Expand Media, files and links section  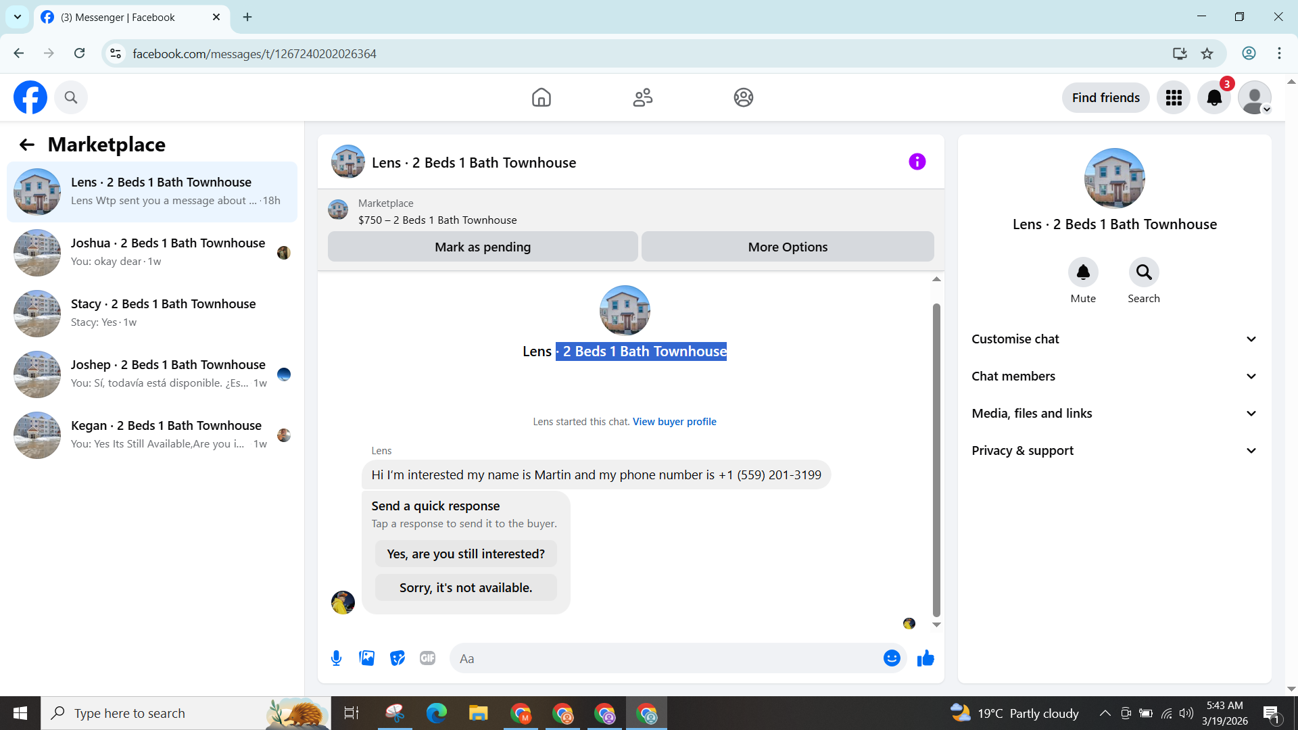[x=1114, y=414]
